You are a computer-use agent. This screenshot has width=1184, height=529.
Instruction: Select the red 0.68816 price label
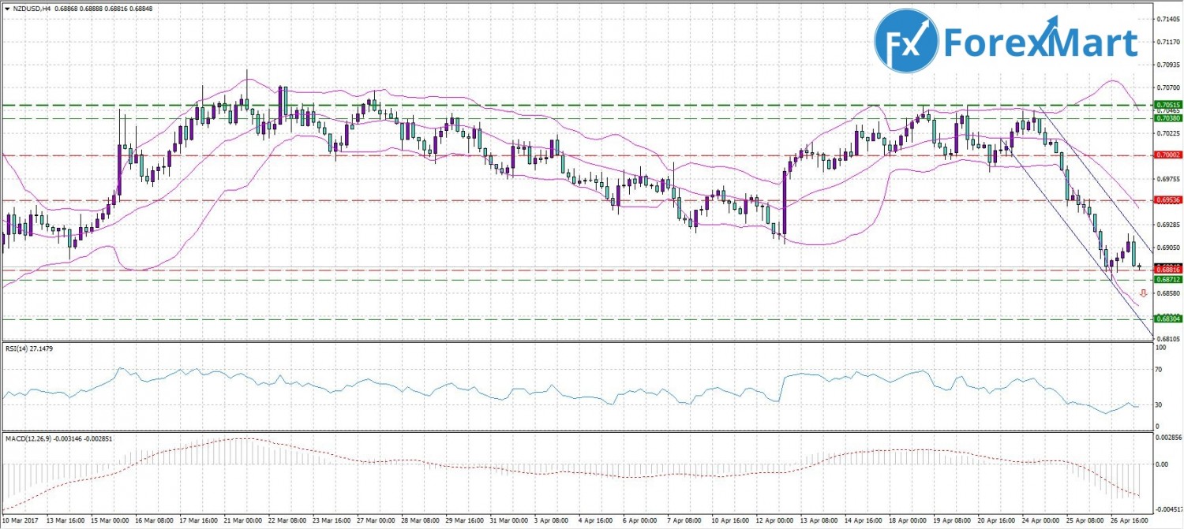pyautogui.click(x=1167, y=270)
